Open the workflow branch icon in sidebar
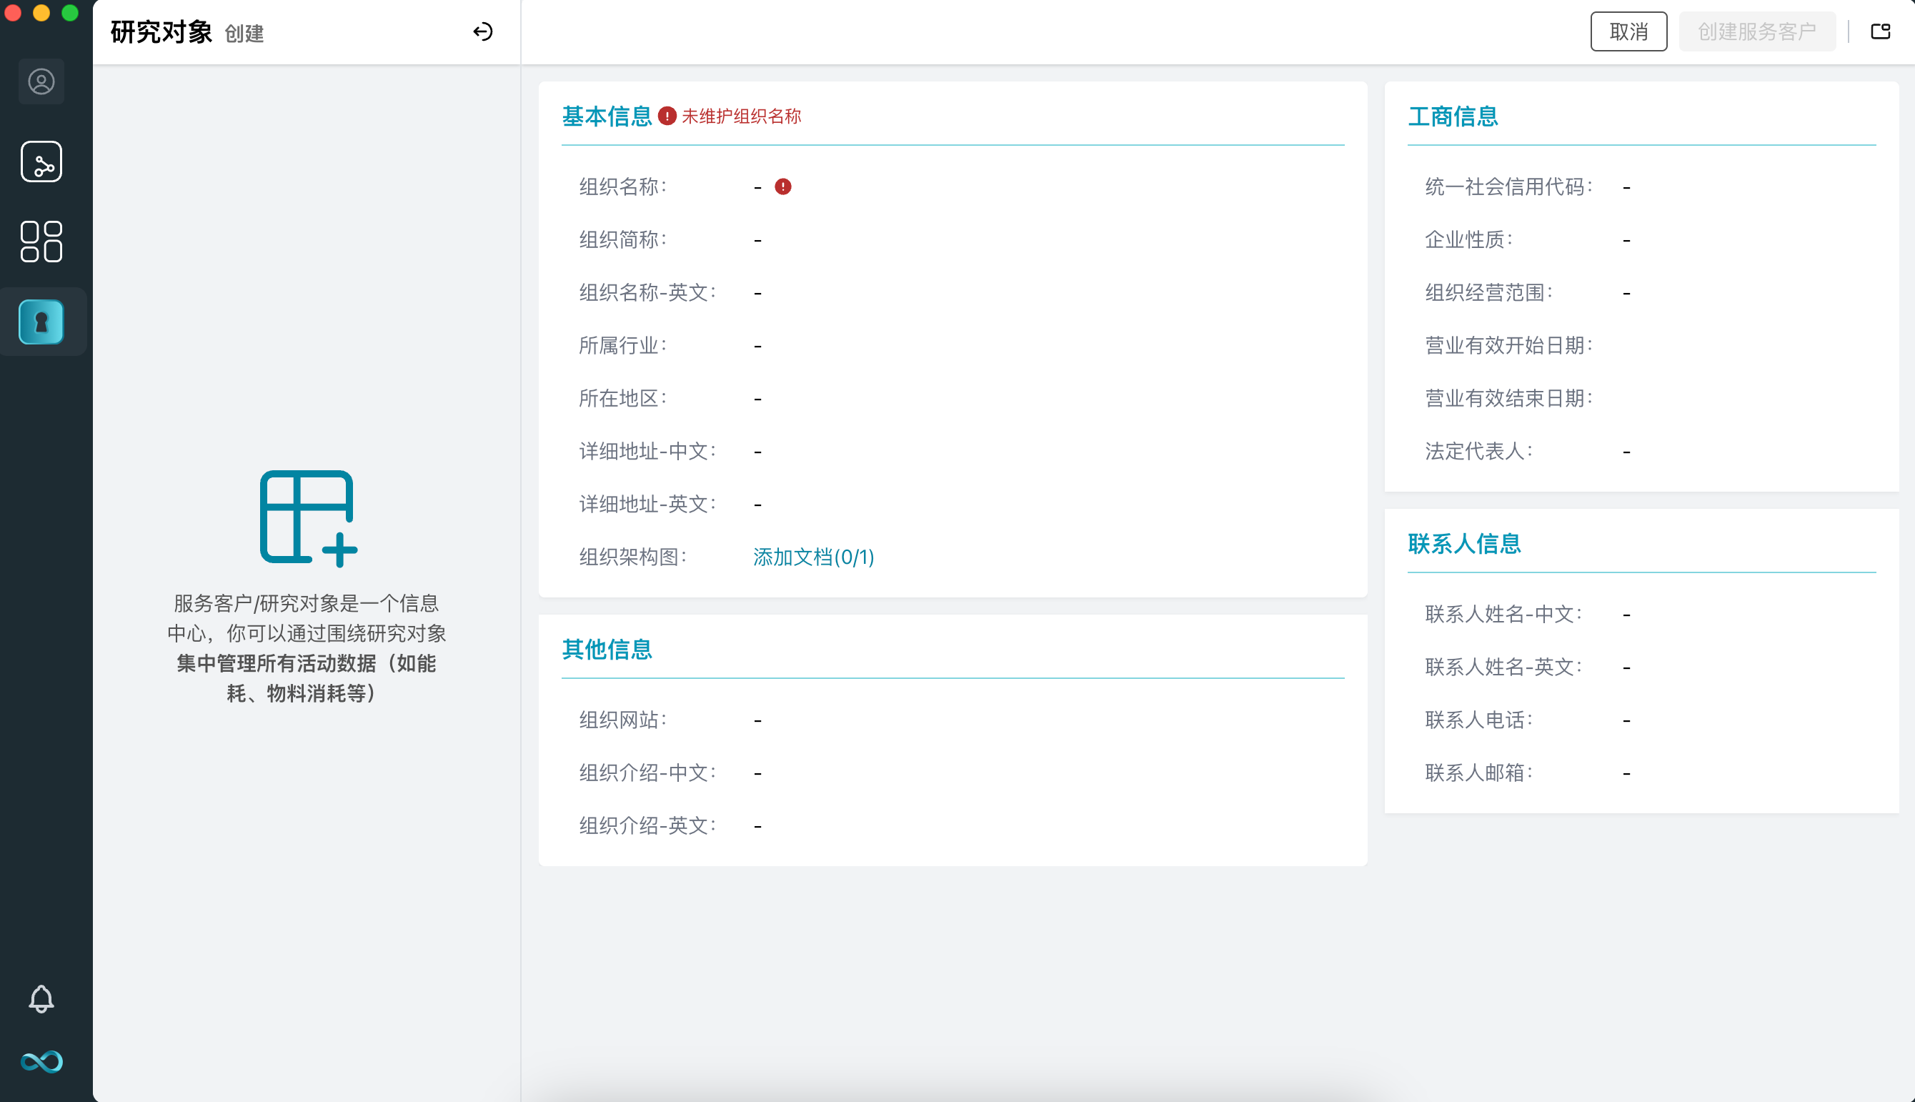Image resolution: width=1915 pixels, height=1102 pixels. 41,162
